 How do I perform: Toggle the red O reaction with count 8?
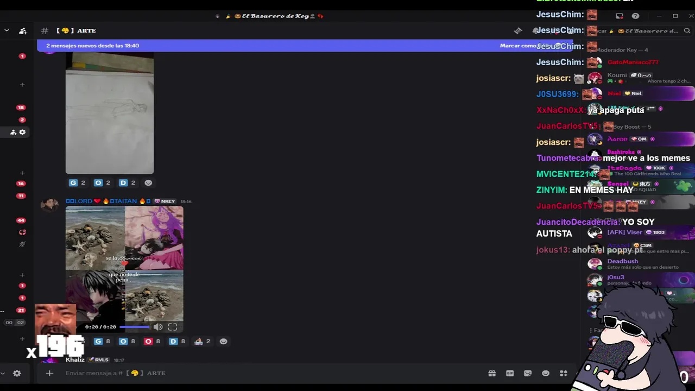coord(151,341)
